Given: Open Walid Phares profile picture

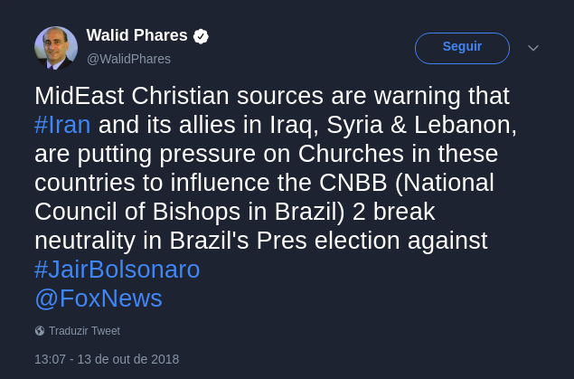Looking at the screenshot, I should click(x=56, y=48).
